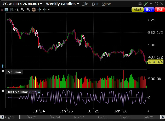This screenshot has height=121, width=165.
Task: Select the trendline drawing tool
Action: (x=17, y=10)
